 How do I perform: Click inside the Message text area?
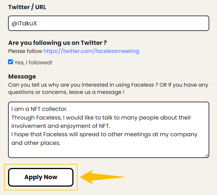click(x=108, y=130)
